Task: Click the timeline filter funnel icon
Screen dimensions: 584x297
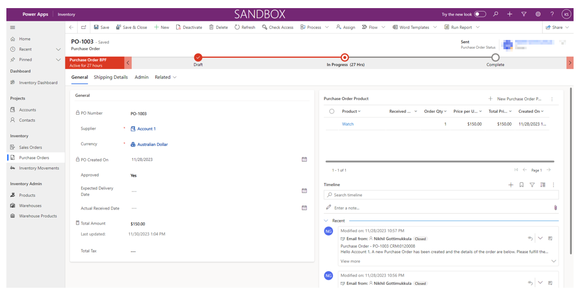Action: (532, 185)
